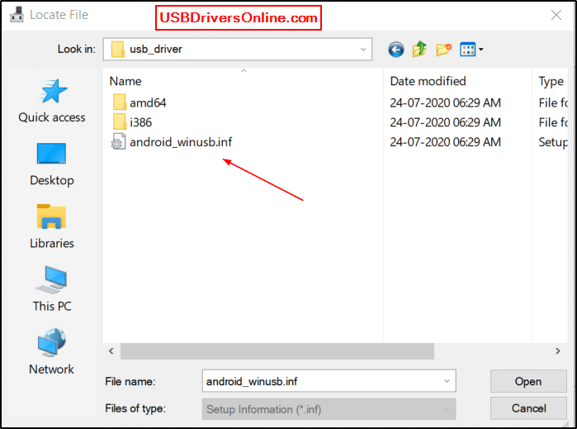Select android_winusb.inf file
The width and height of the screenshot is (577, 429).
pyautogui.click(x=180, y=142)
